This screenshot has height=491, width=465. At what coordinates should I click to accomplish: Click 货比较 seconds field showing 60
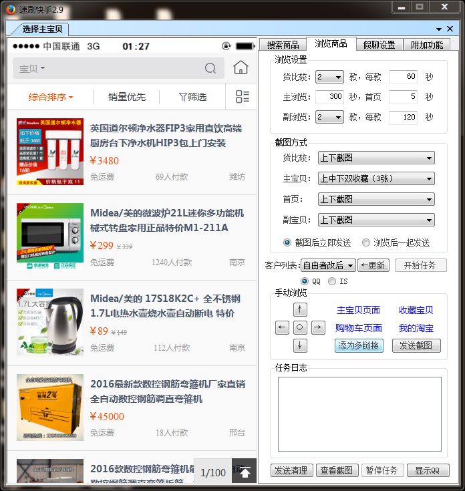pos(403,77)
